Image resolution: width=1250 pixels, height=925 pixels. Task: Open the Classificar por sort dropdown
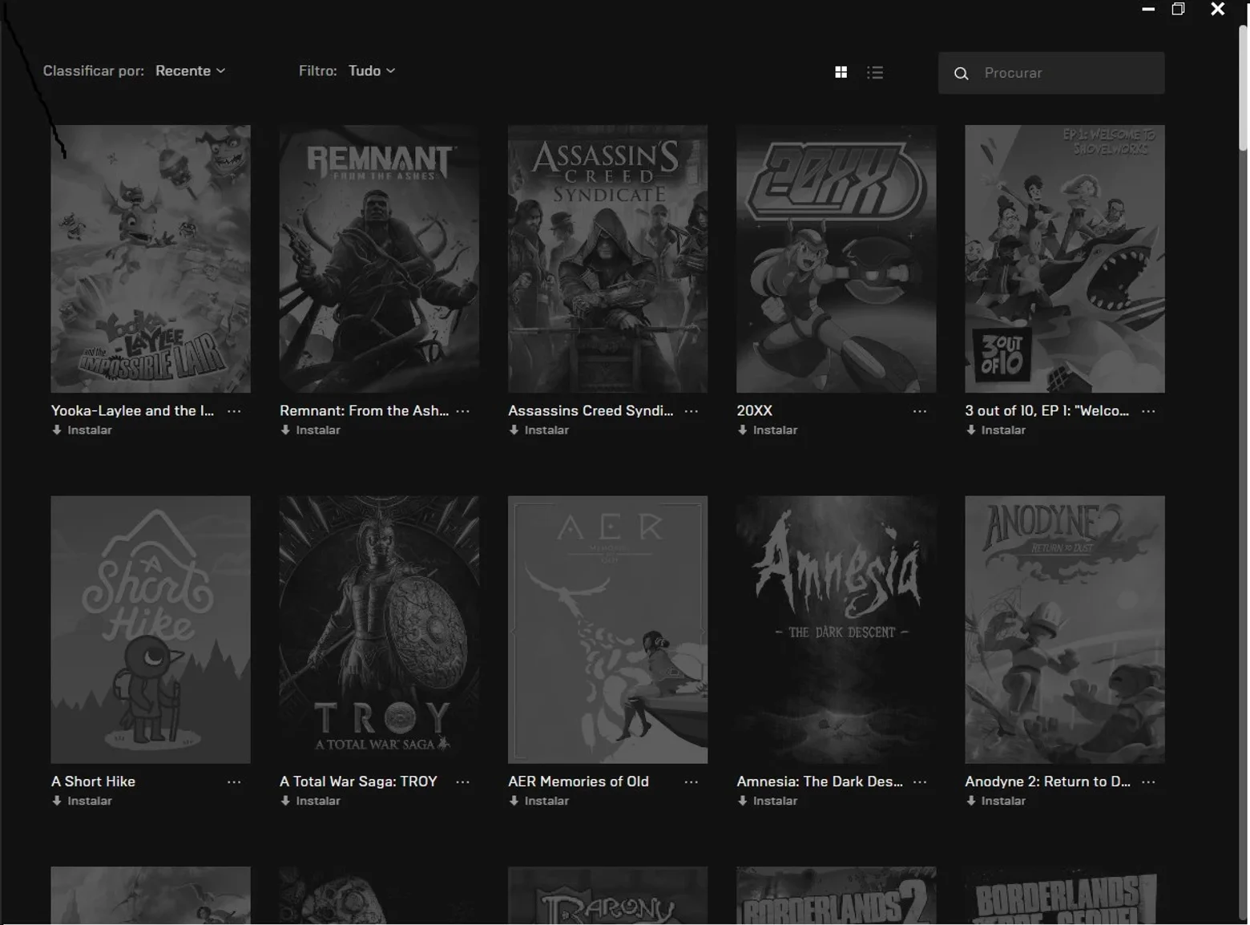click(191, 71)
